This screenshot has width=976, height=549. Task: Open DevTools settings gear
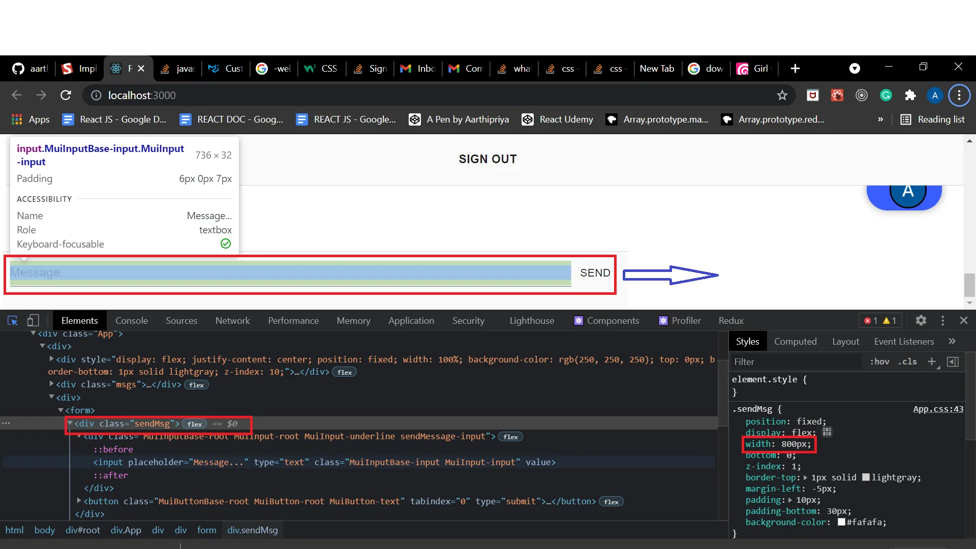pos(921,321)
